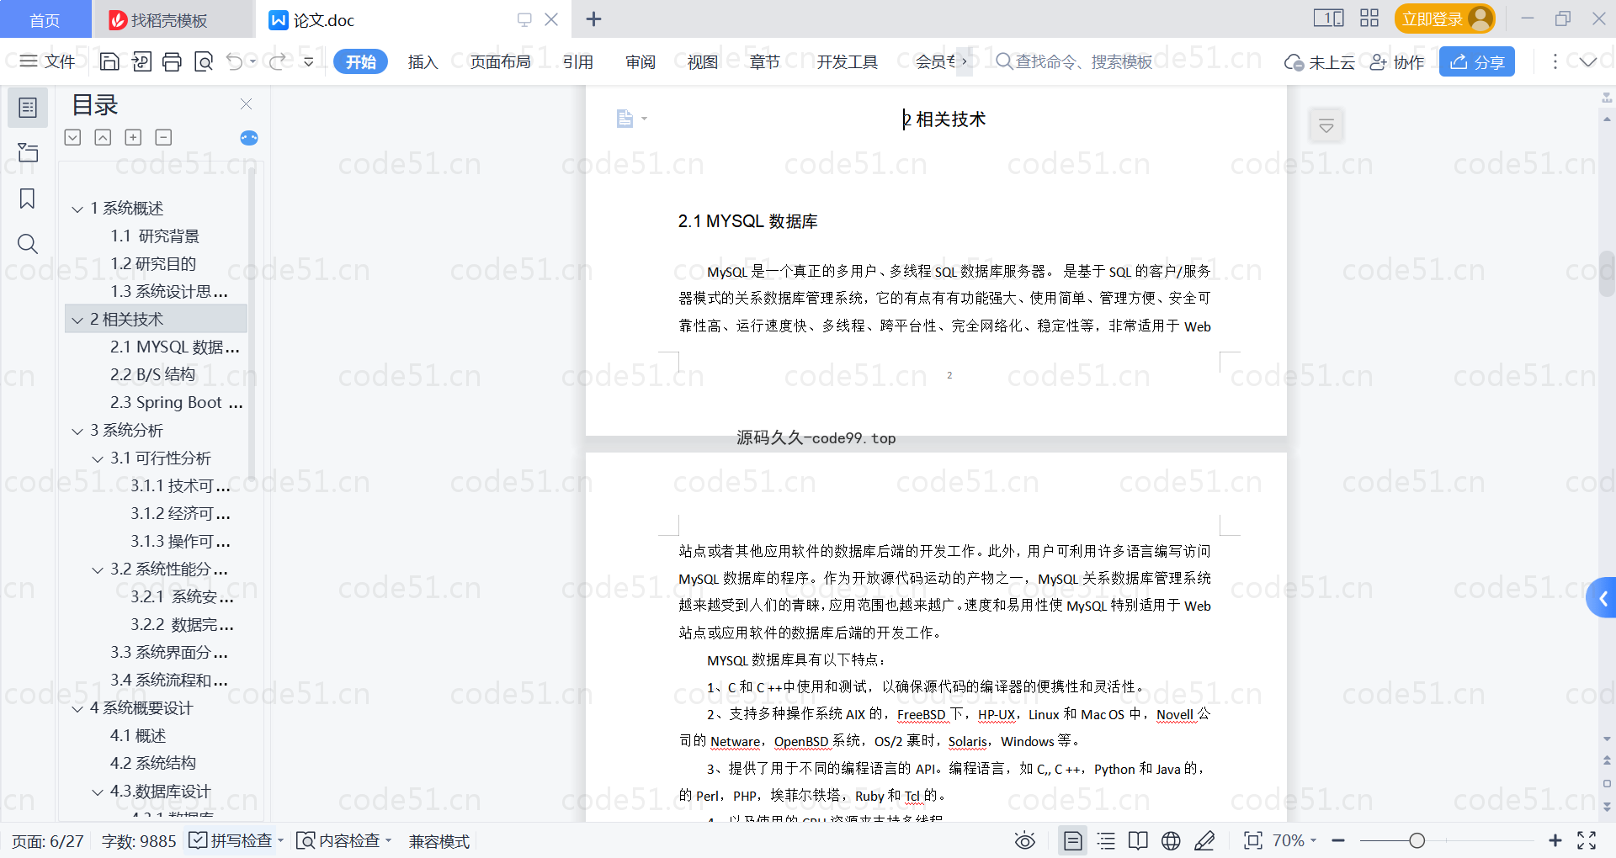Collapse the ribbon chevron
Screen dimensions: 1616x858
click(x=1588, y=61)
